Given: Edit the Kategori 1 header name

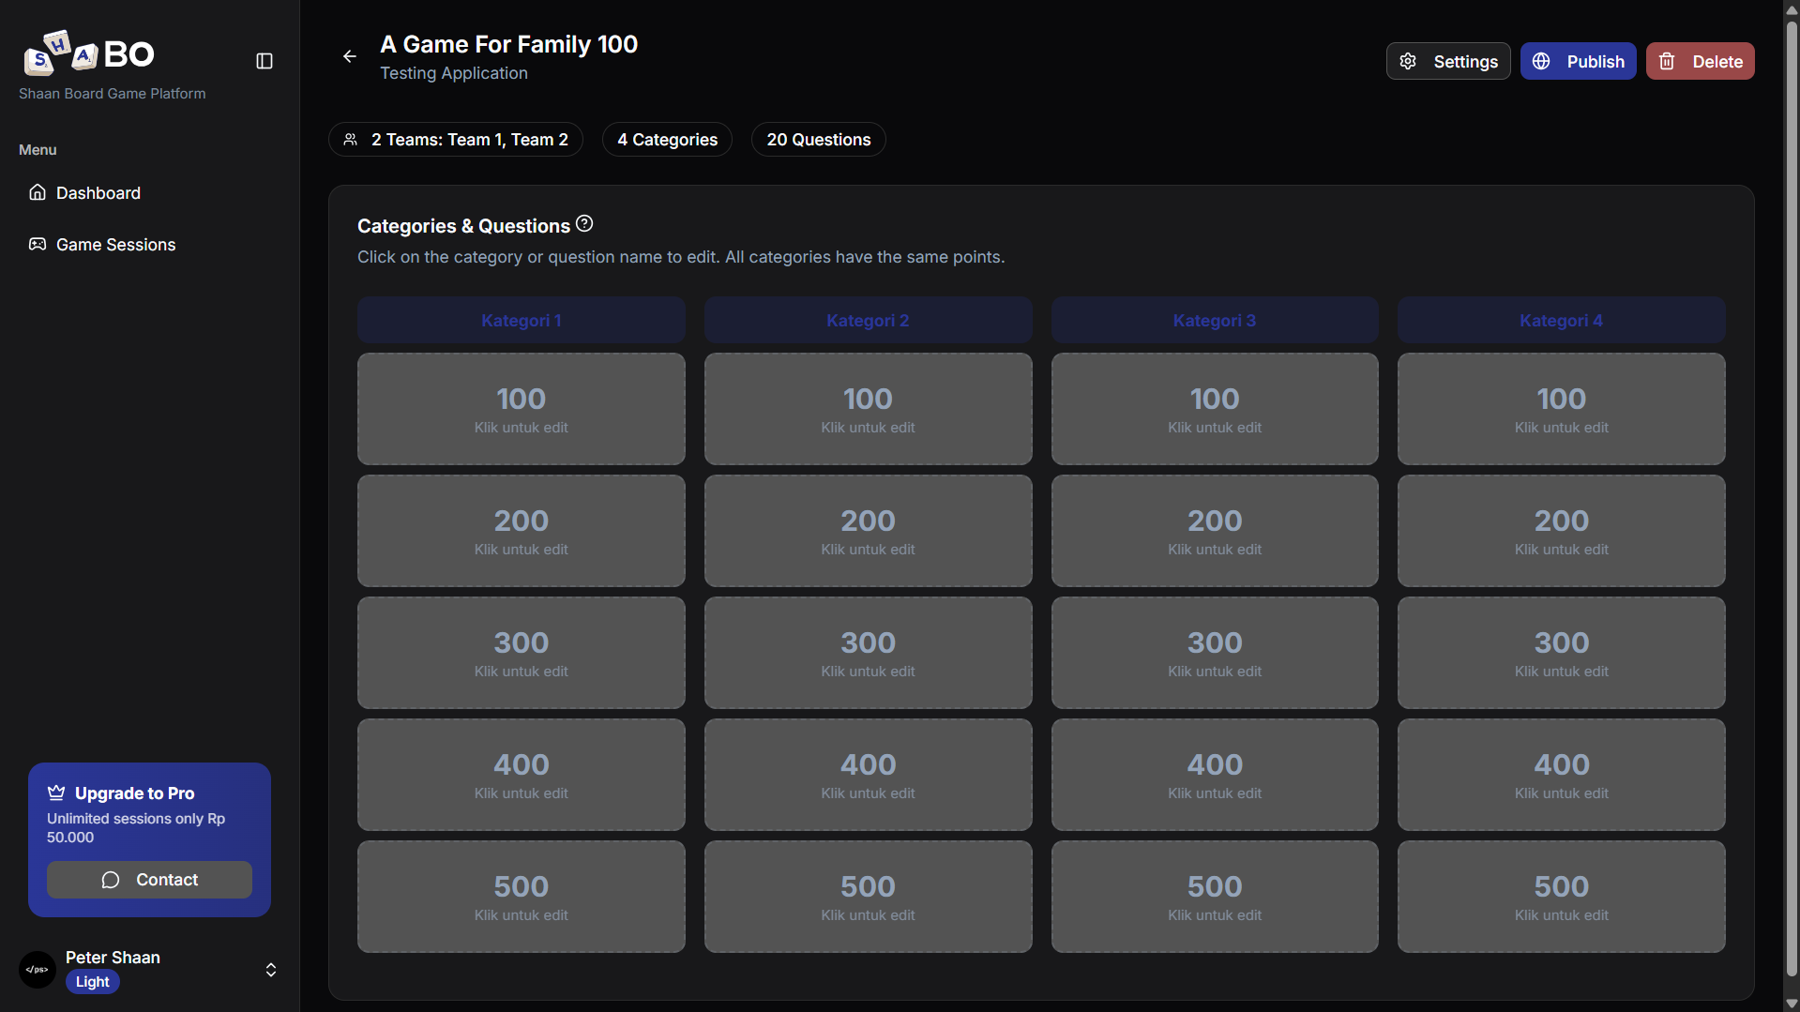Looking at the screenshot, I should pyautogui.click(x=521, y=321).
